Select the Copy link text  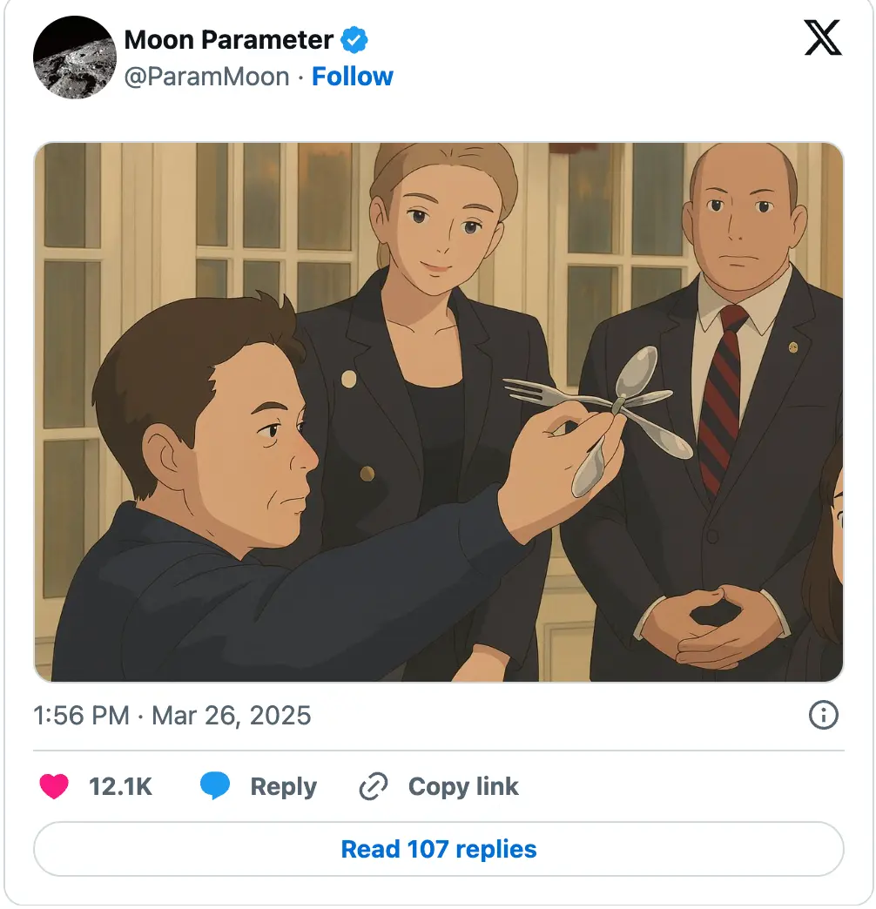[x=463, y=787]
